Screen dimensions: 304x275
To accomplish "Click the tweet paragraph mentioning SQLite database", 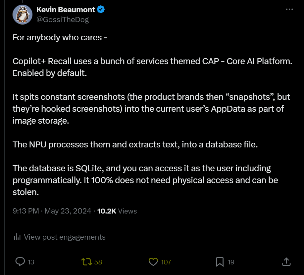I will click(145, 180).
